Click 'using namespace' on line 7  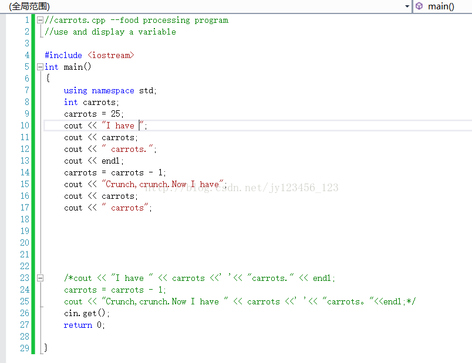[99, 90]
